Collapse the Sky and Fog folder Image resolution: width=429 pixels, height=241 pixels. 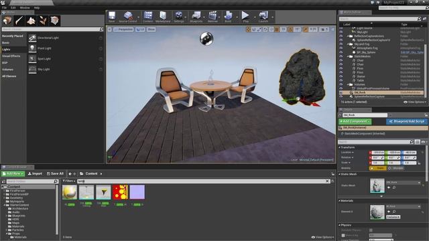click(x=348, y=44)
